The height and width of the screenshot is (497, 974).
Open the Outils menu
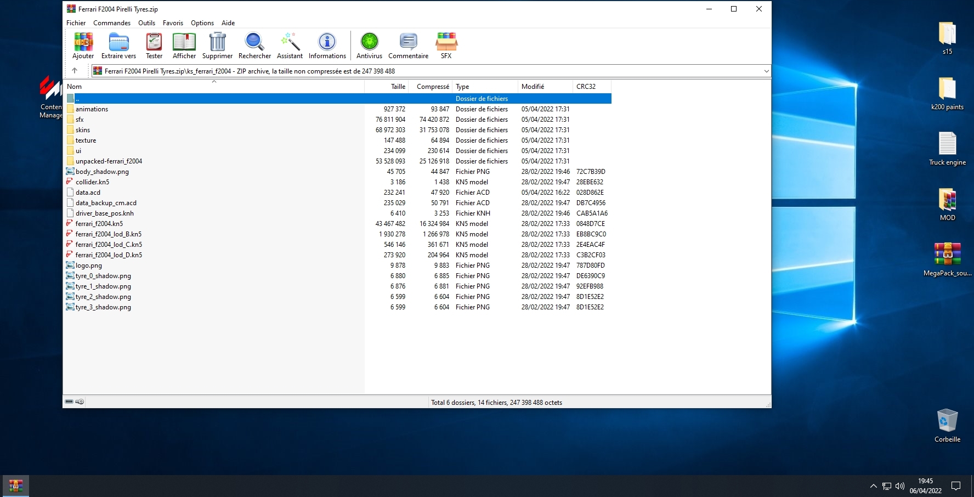(x=146, y=23)
